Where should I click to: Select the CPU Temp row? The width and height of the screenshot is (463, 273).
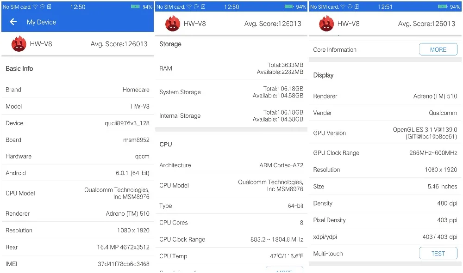(x=231, y=256)
